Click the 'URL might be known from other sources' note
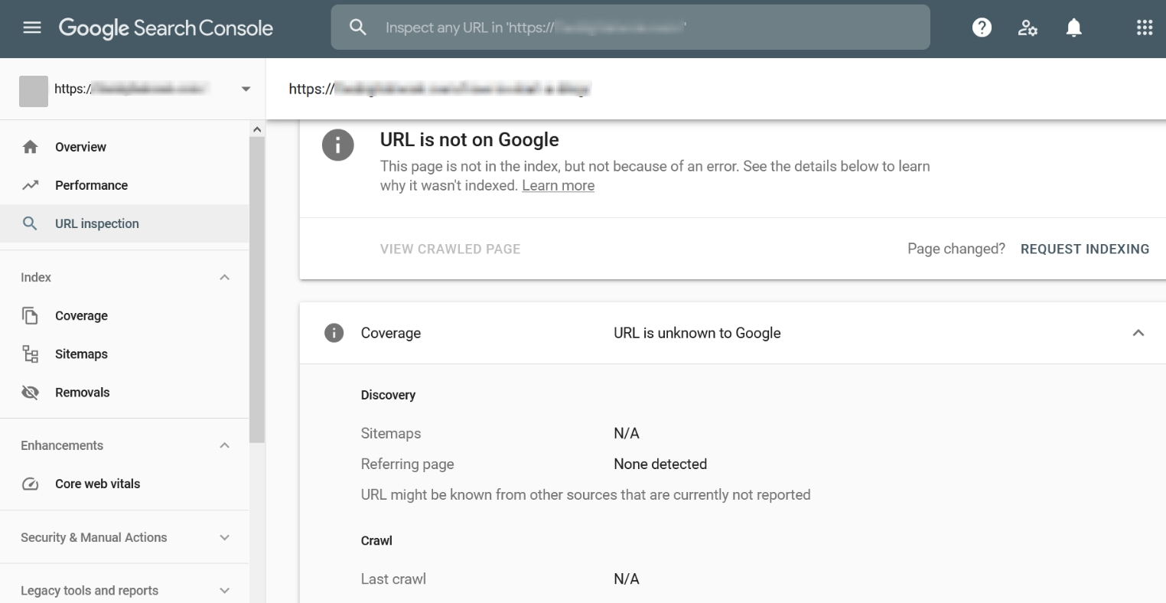This screenshot has height=603, width=1166. 586,494
